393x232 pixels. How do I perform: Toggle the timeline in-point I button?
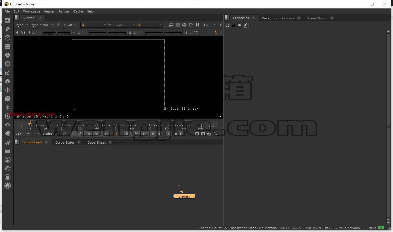72,134
